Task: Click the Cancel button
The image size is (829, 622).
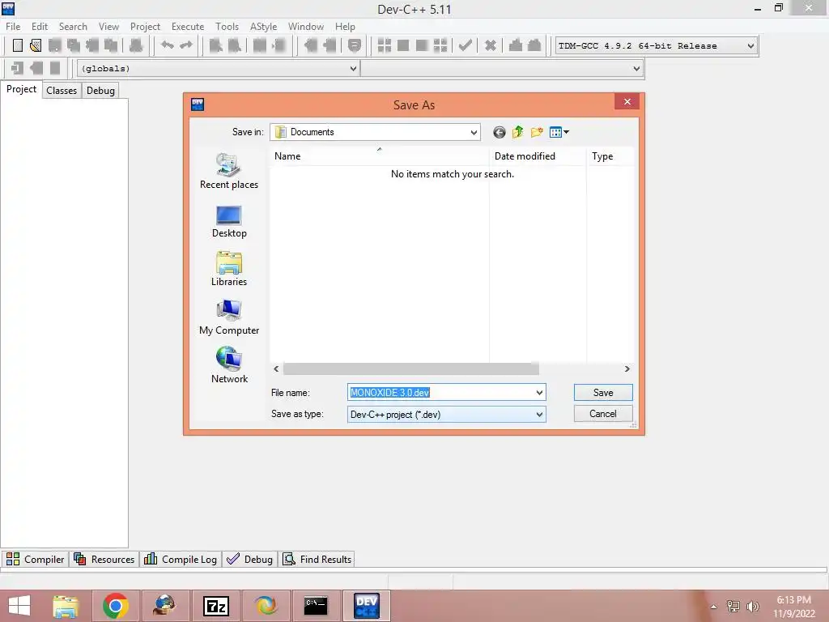Action: (x=602, y=414)
